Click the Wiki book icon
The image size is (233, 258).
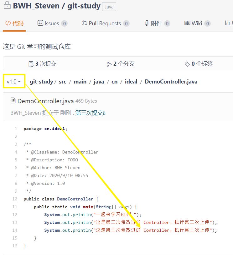[x=187, y=23]
